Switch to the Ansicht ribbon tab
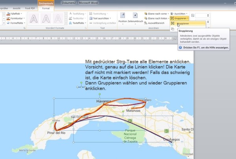Screen dimensions: 236x159 pyautogui.click(x=17, y=8)
